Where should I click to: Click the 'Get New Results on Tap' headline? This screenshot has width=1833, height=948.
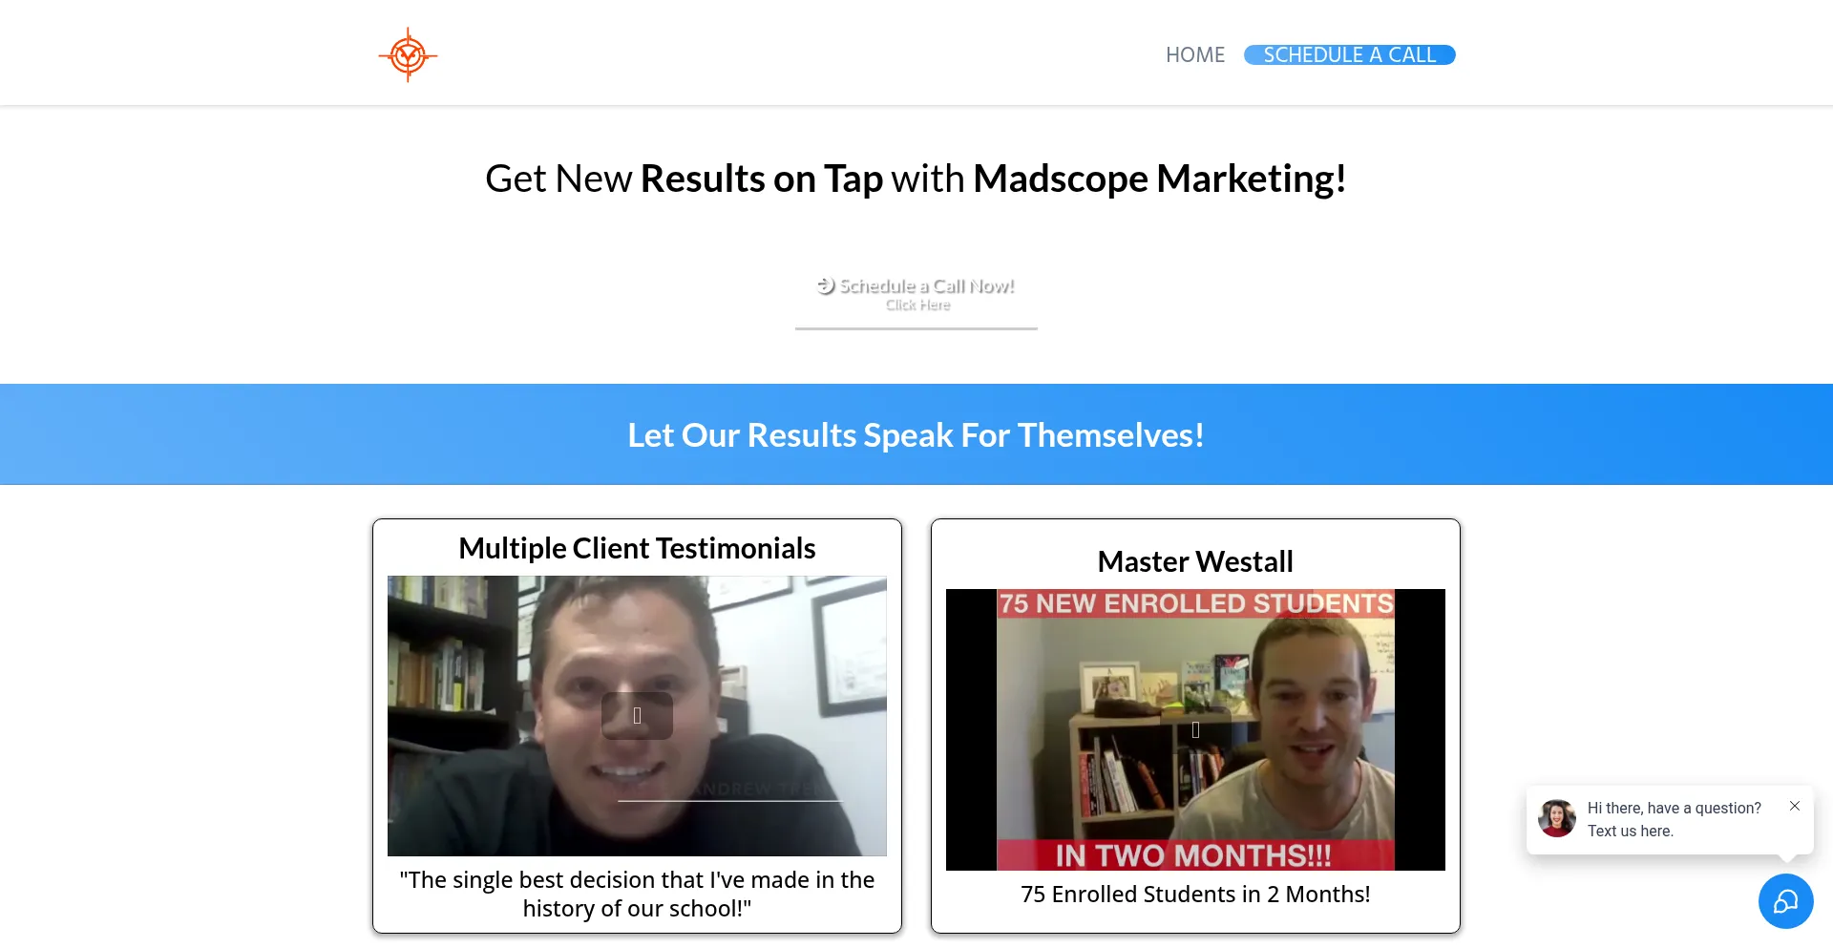tap(916, 179)
